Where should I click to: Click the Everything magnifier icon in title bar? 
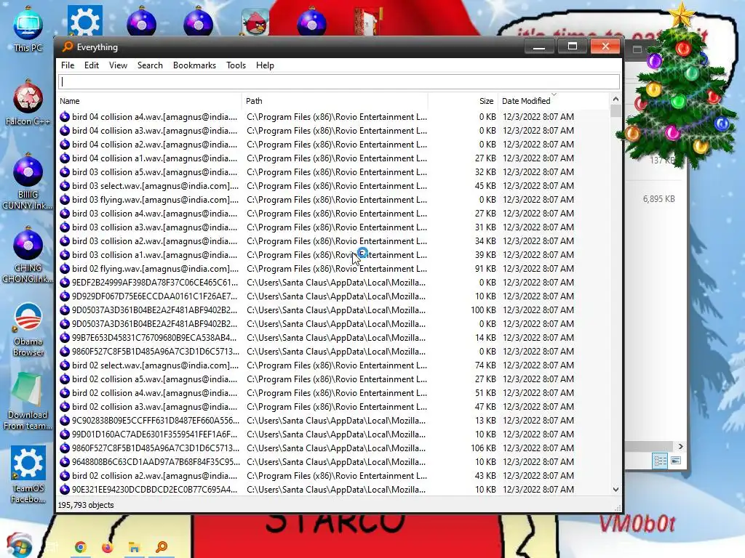68,46
